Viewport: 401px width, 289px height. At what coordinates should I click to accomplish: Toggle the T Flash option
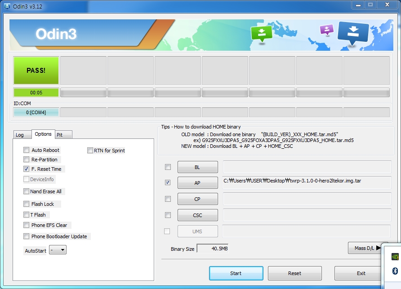pos(26,214)
